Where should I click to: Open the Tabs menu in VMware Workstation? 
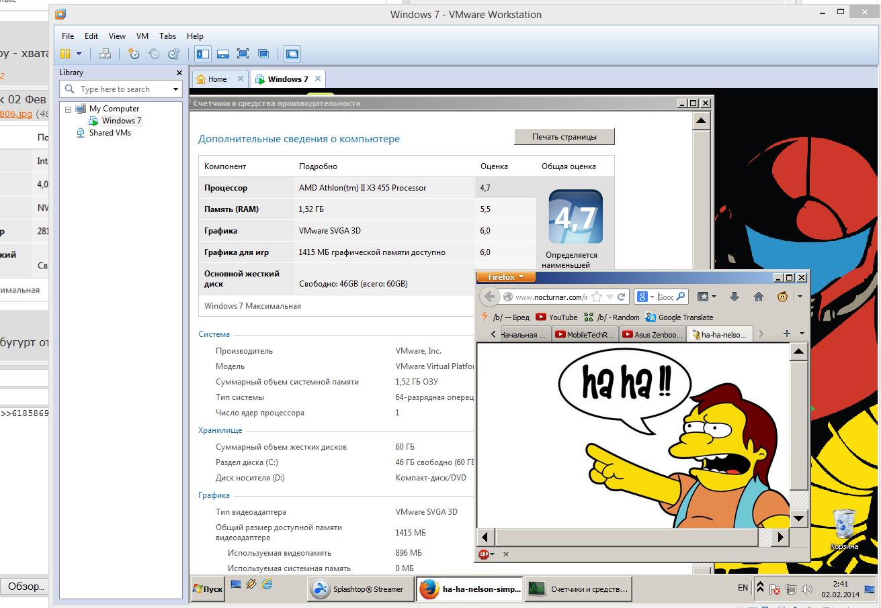coord(167,36)
